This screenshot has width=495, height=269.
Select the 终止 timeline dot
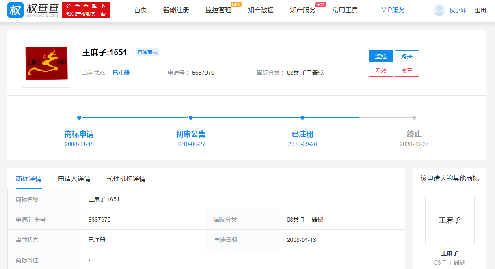pyautogui.click(x=414, y=118)
